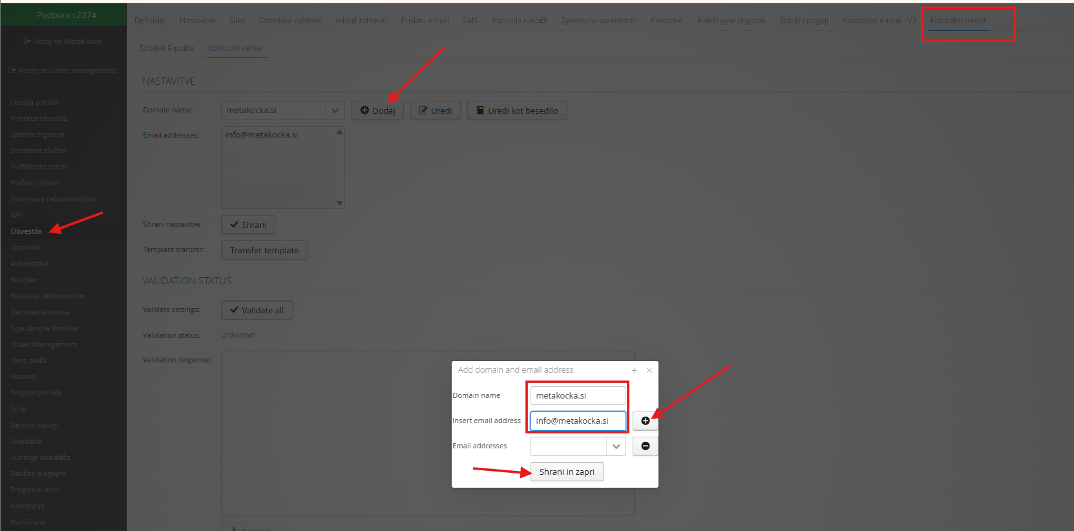The height and width of the screenshot is (531, 1074).
Task: Open Delovni nalogi in the sidebar
Action: click(x=34, y=425)
